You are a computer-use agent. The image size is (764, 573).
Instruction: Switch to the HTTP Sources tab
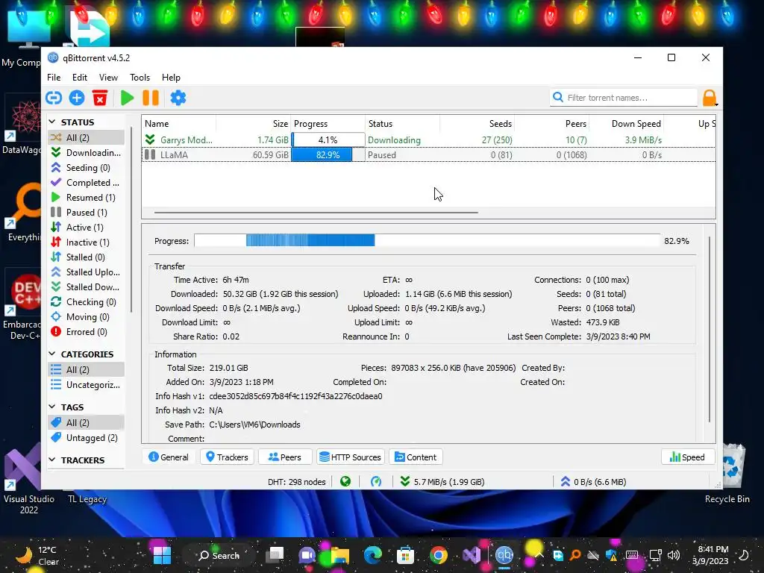coord(351,457)
